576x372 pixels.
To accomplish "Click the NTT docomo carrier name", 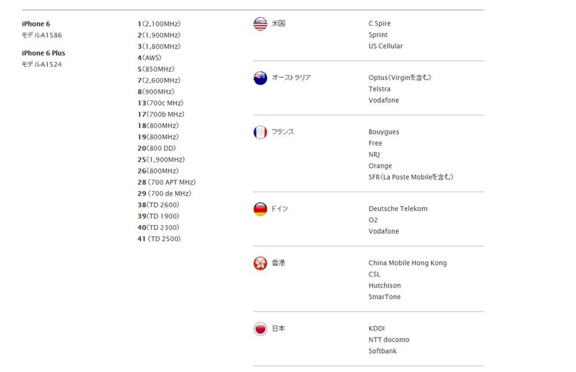I will [388, 340].
